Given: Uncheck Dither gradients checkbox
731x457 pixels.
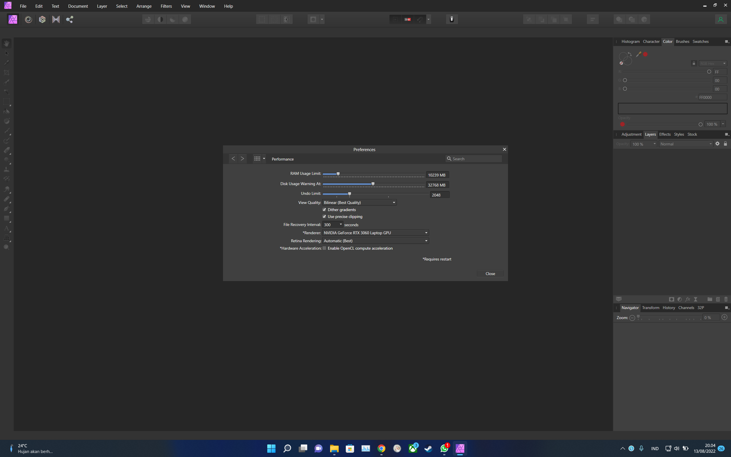Looking at the screenshot, I should 324,209.
